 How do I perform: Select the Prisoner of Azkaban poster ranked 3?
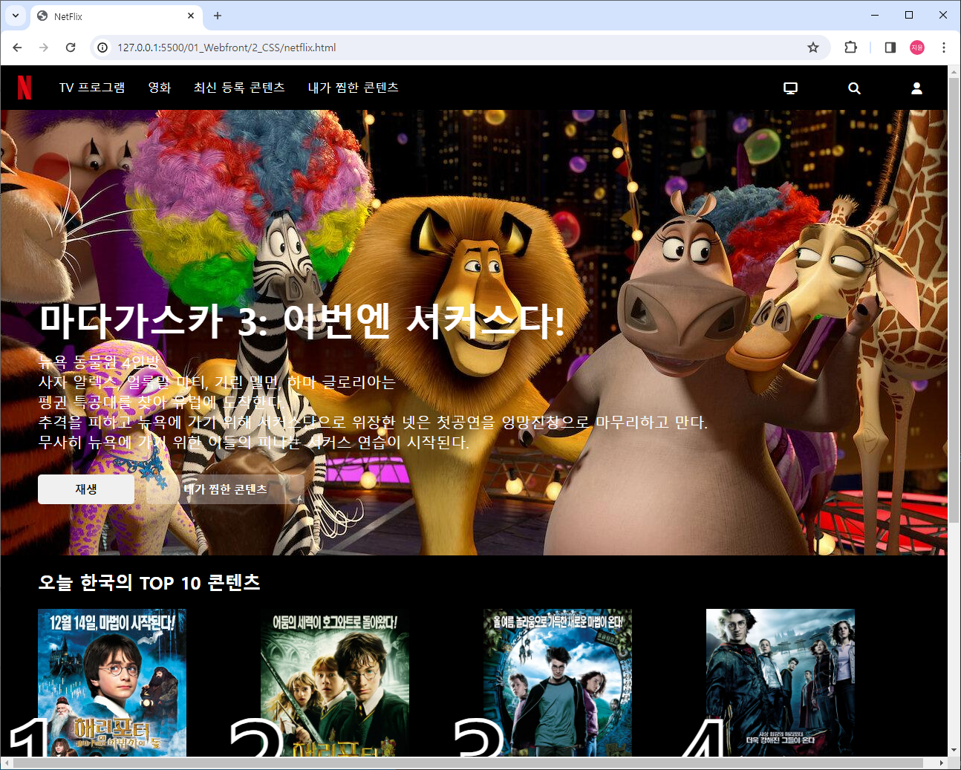click(x=558, y=683)
